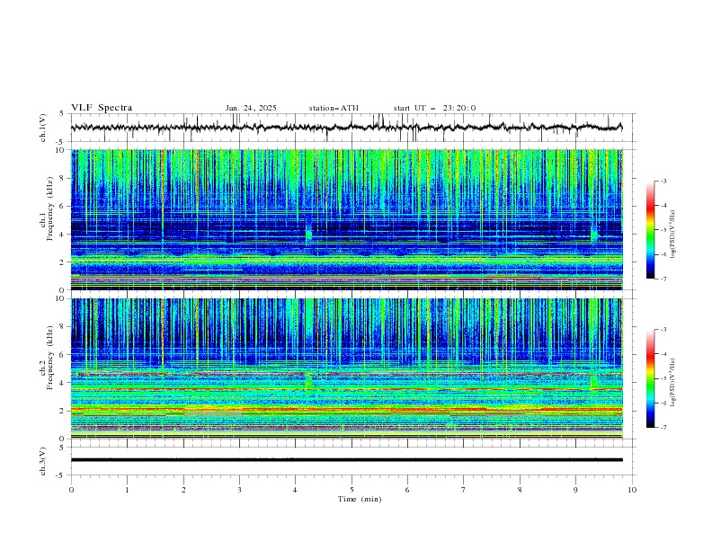Select the "Jan. 24, 2025" date label

pos(251,108)
